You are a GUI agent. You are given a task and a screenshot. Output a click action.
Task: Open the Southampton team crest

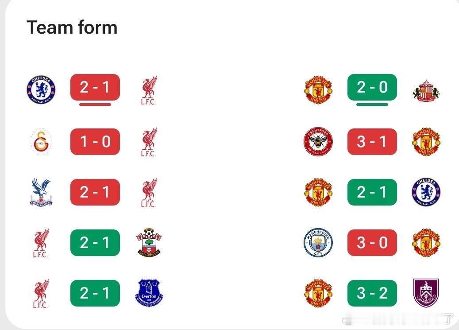(149, 243)
